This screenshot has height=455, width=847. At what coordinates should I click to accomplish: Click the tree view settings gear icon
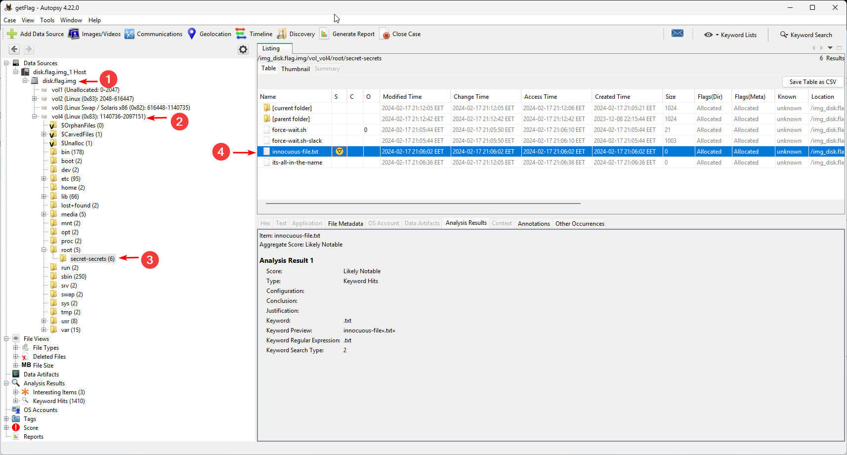coord(243,49)
